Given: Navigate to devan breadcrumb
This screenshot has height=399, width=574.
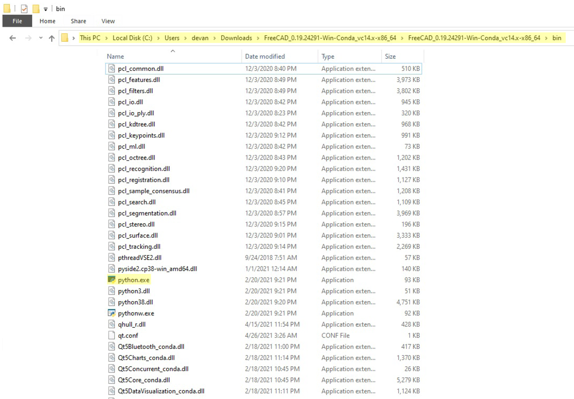Looking at the screenshot, I should coord(200,38).
